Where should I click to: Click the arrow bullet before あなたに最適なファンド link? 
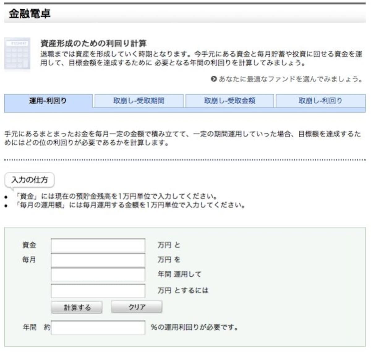(214, 79)
